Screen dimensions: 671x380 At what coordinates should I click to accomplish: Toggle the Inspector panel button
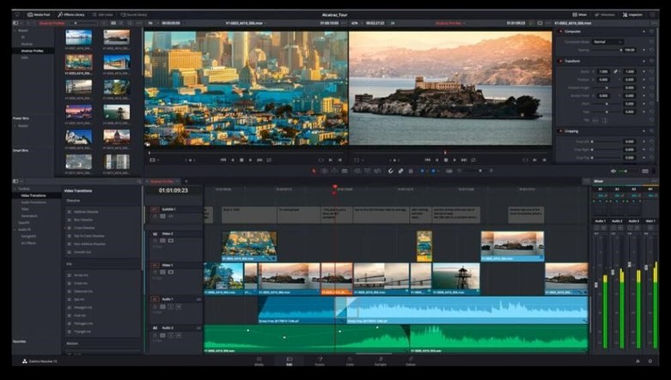pyautogui.click(x=636, y=15)
